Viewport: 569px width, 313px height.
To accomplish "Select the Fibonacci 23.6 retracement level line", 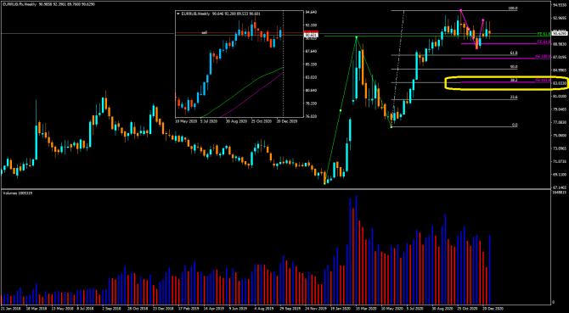I will click(454, 99).
